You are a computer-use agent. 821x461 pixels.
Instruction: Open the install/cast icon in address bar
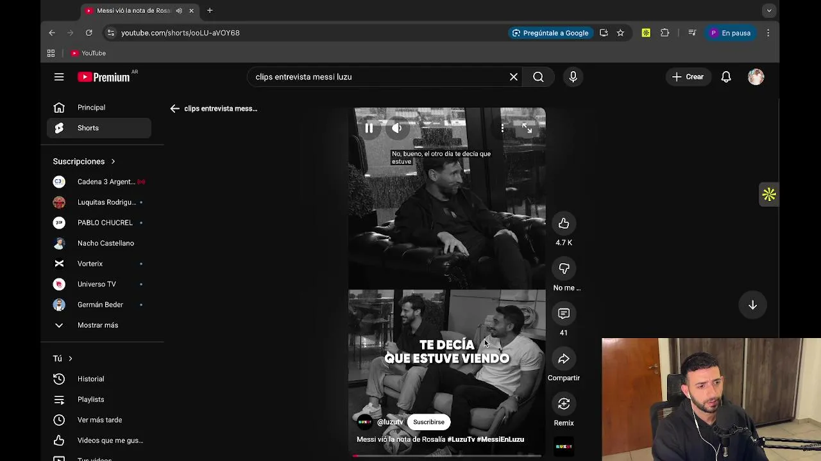[x=604, y=33]
